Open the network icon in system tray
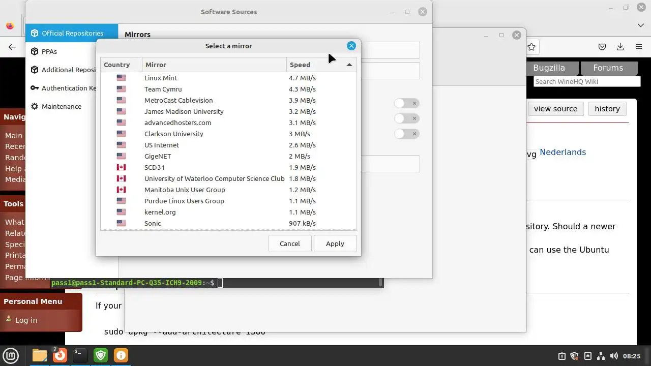 click(601, 356)
